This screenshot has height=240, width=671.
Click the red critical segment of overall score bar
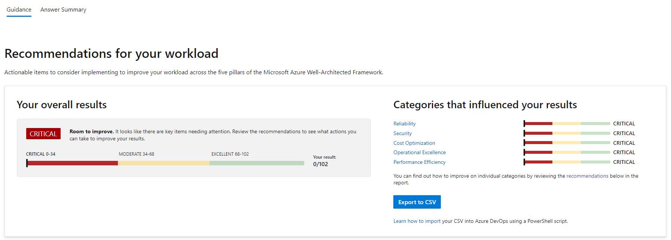(73, 163)
